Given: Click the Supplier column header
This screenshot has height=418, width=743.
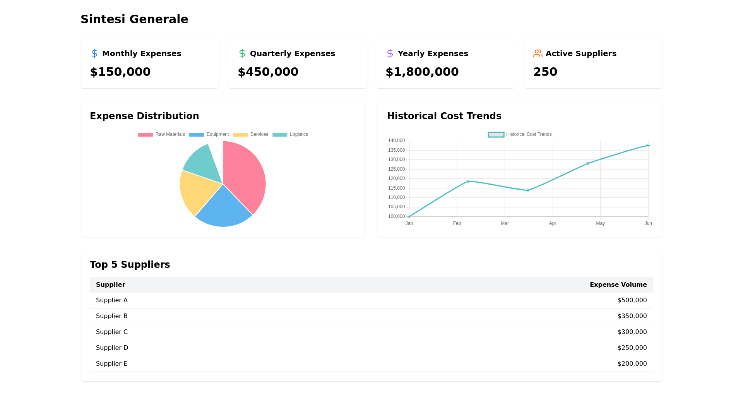Looking at the screenshot, I should coord(111,285).
